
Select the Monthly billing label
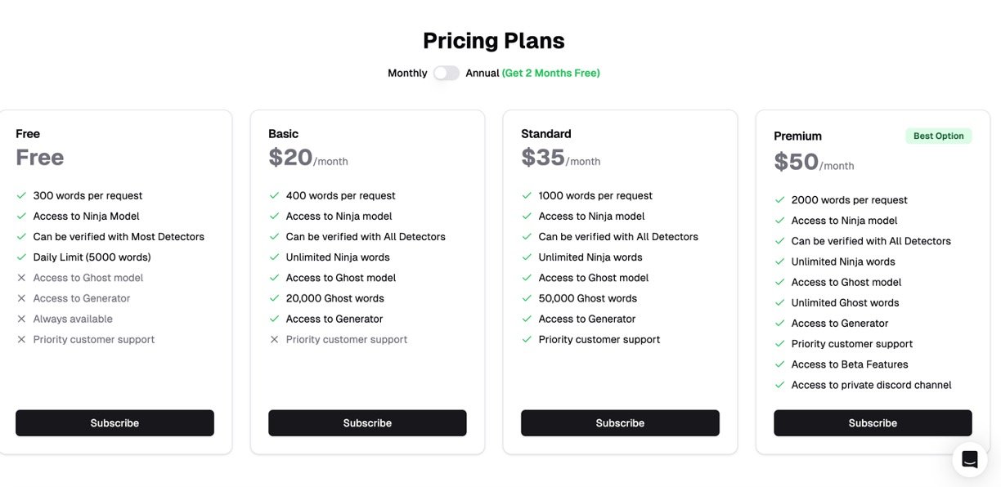407,73
